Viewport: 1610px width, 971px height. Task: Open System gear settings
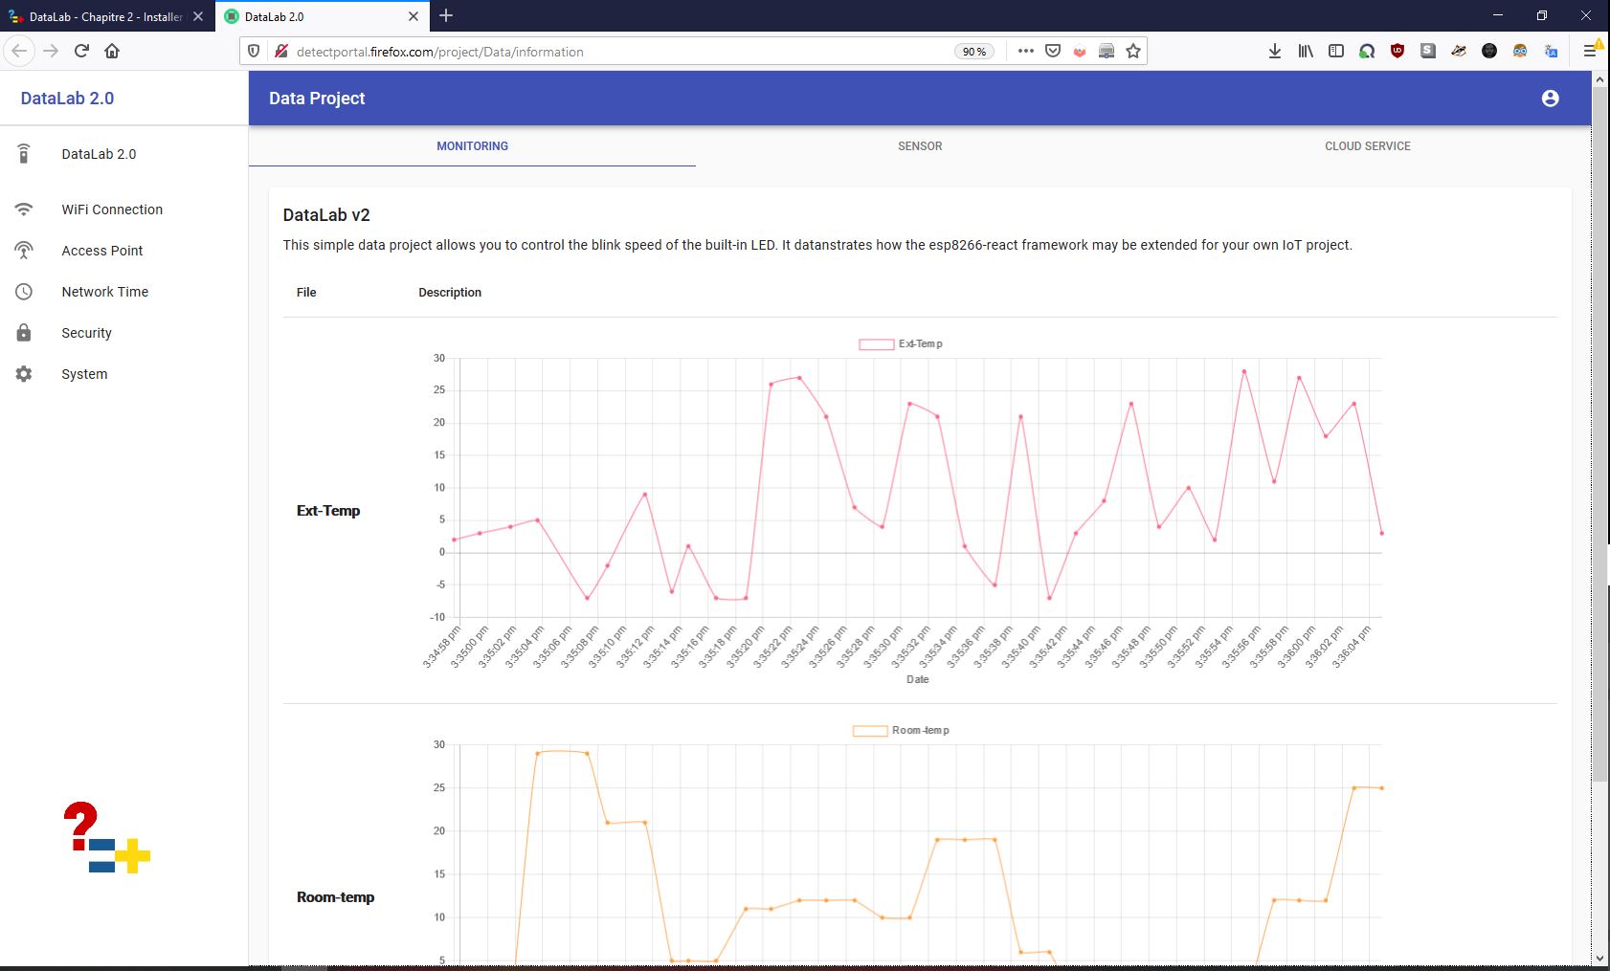pos(84,374)
